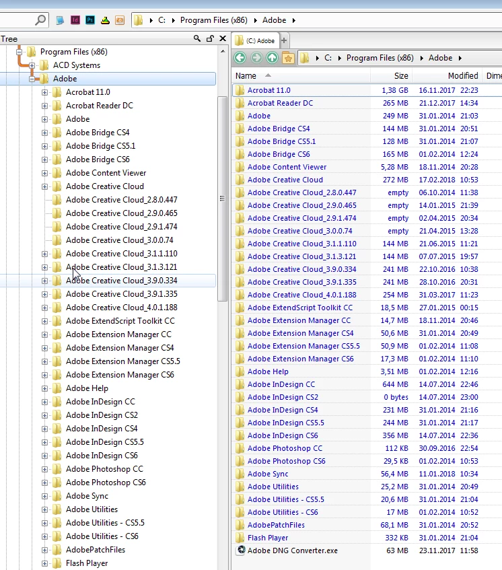Expand the Adobe Creative Cloud_3.1.1.110 tree node
The height and width of the screenshot is (570, 502).
pyautogui.click(x=44, y=254)
